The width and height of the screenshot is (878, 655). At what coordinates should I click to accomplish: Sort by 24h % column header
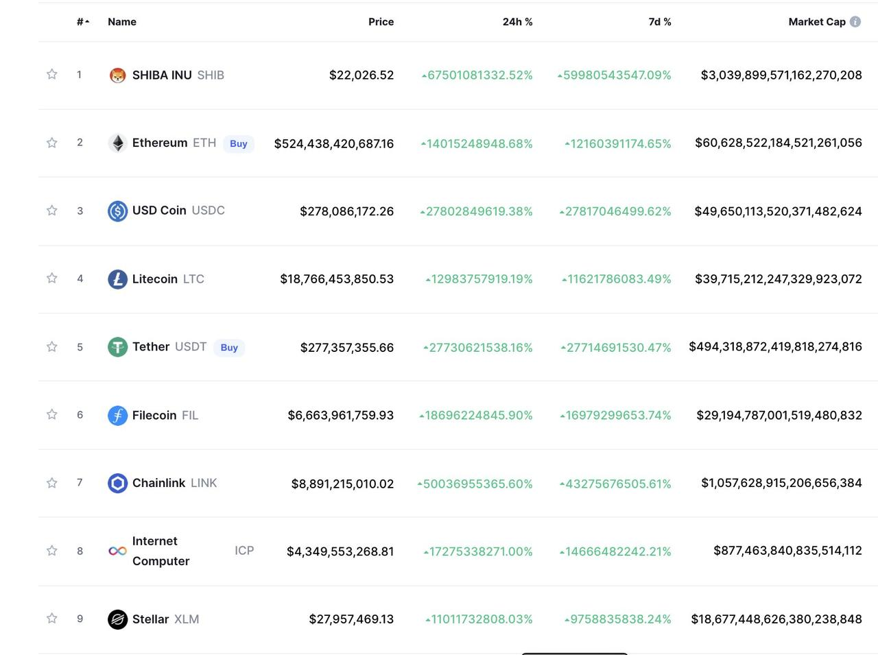click(517, 22)
